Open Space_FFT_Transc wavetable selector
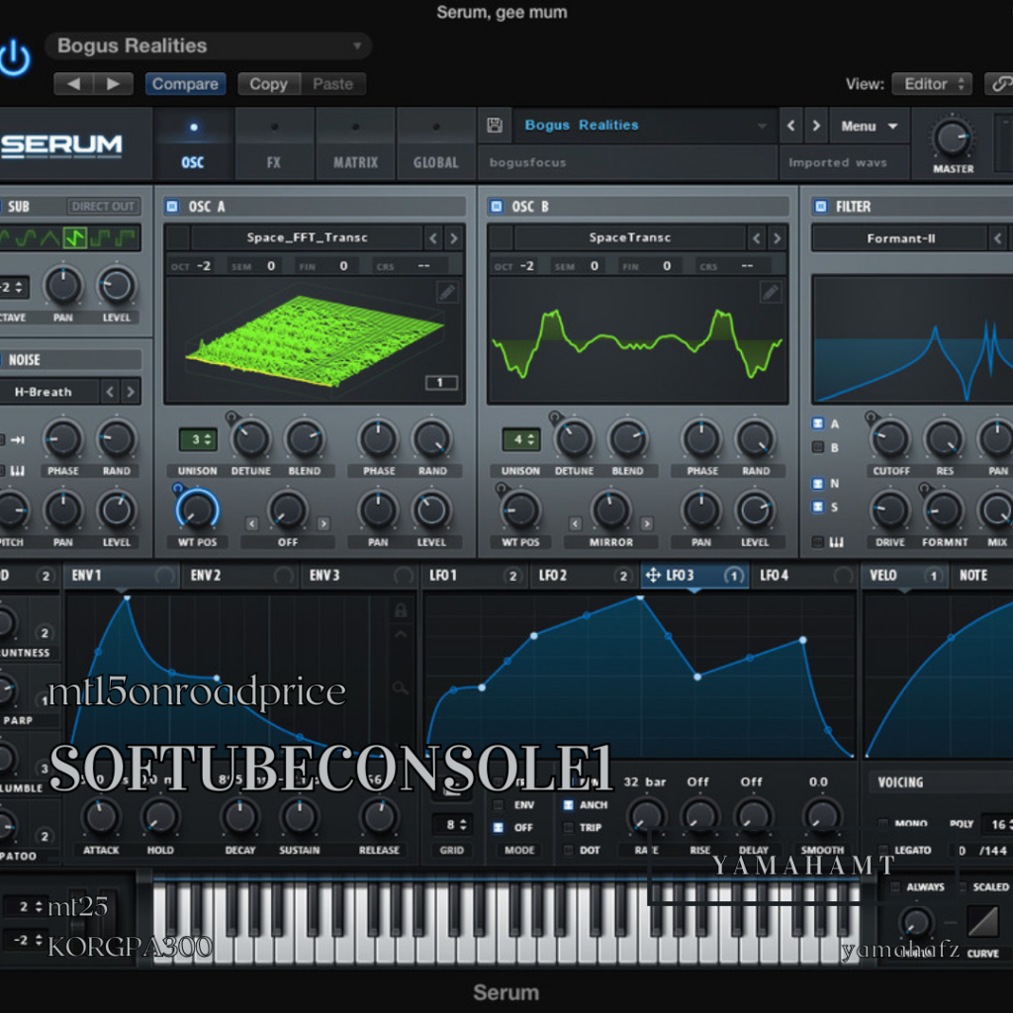 point(307,237)
